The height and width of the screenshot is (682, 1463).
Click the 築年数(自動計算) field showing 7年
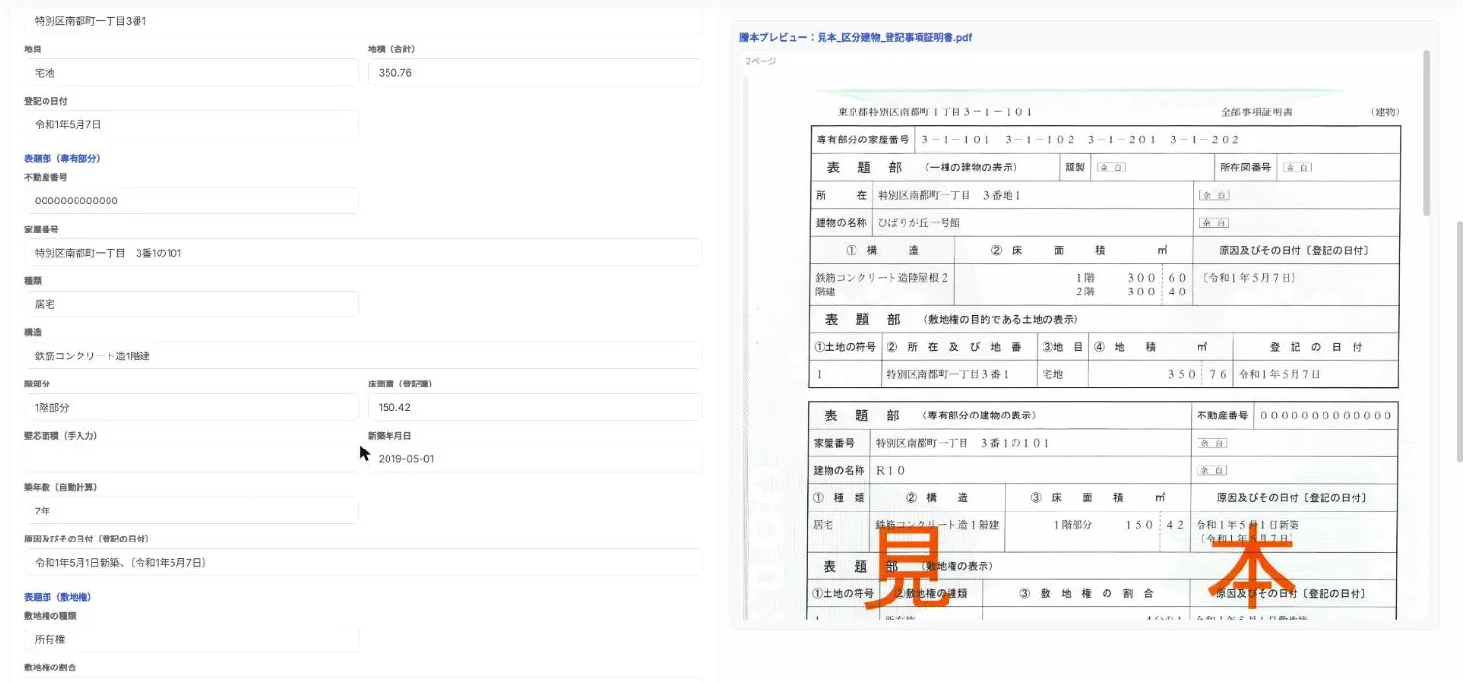coord(191,511)
